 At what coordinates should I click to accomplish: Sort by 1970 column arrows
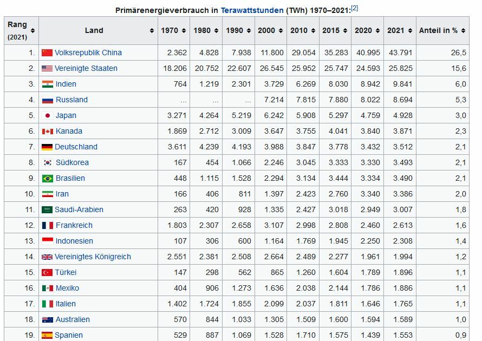tap(184, 30)
